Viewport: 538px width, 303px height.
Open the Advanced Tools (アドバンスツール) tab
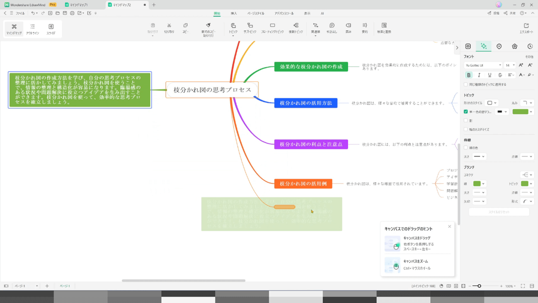tap(284, 13)
